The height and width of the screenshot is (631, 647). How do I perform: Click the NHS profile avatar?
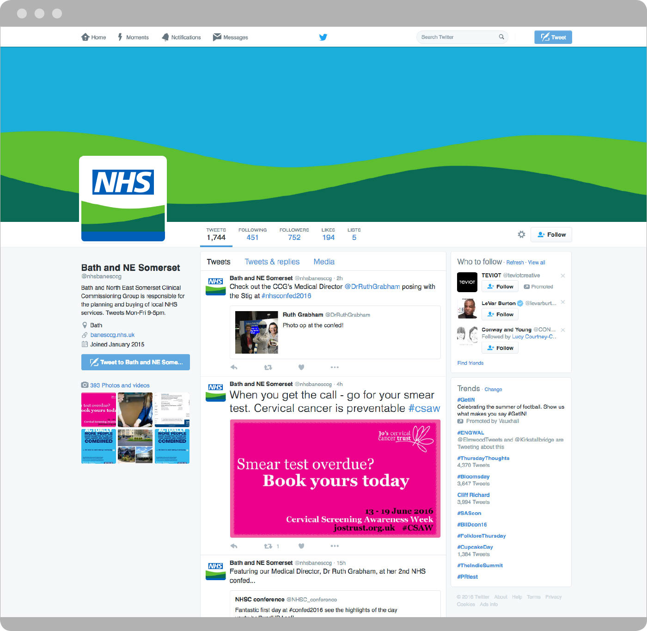(123, 199)
